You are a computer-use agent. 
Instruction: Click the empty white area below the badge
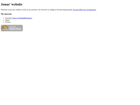point(70,68)
